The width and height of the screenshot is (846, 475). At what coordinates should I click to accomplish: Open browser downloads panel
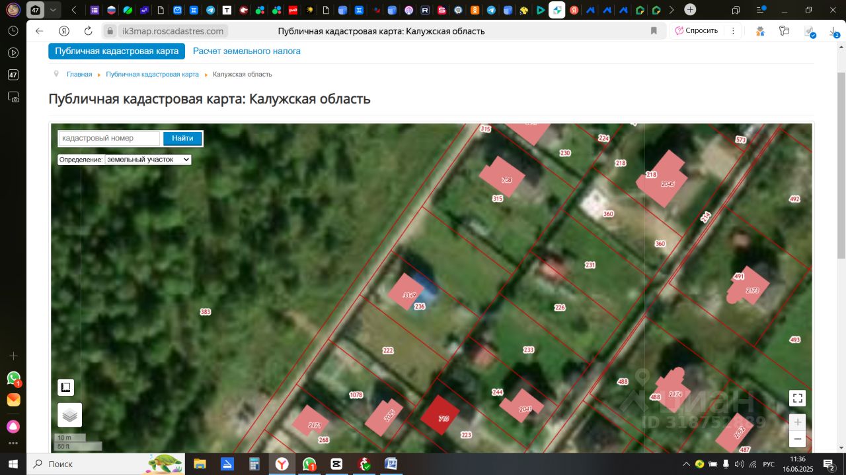(833, 31)
